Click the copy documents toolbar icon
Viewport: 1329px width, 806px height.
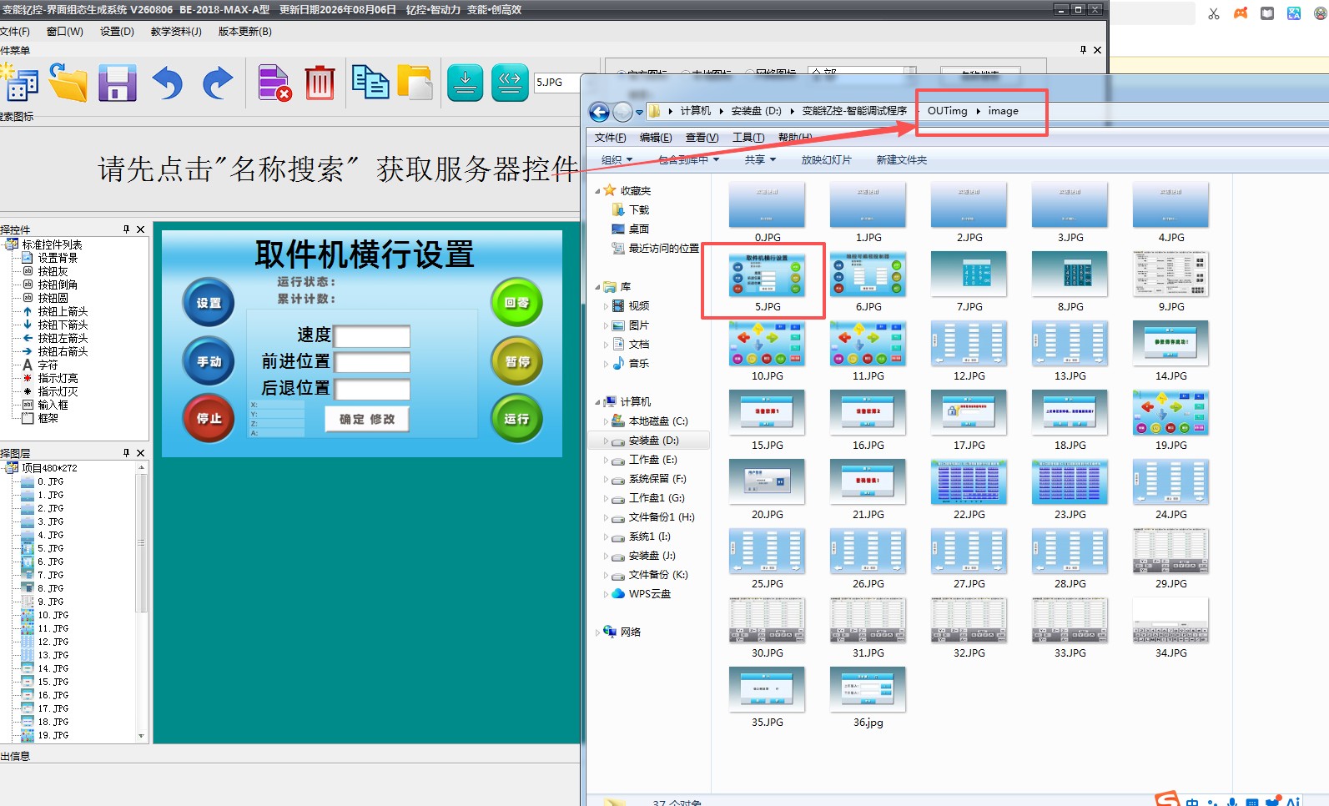click(370, 82)
